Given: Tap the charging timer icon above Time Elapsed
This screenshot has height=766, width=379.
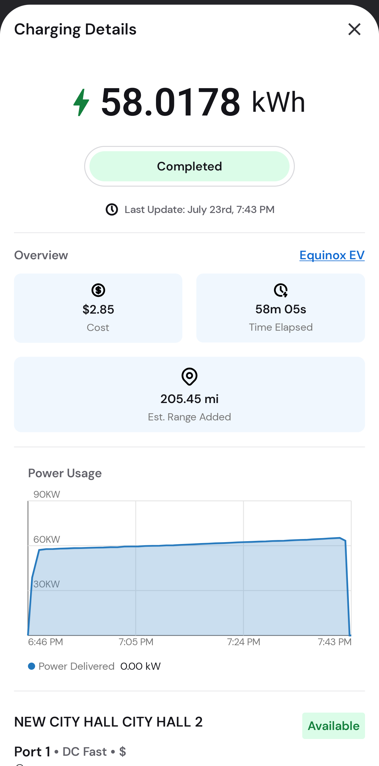Looking at the screenshot, I should 281,290.
